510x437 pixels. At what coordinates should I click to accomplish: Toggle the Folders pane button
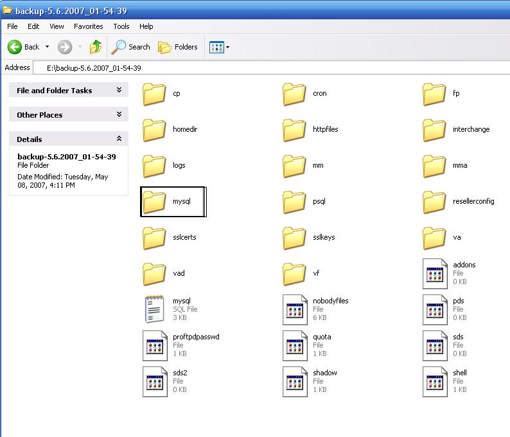pyautogui.click(x=178, y=47)
